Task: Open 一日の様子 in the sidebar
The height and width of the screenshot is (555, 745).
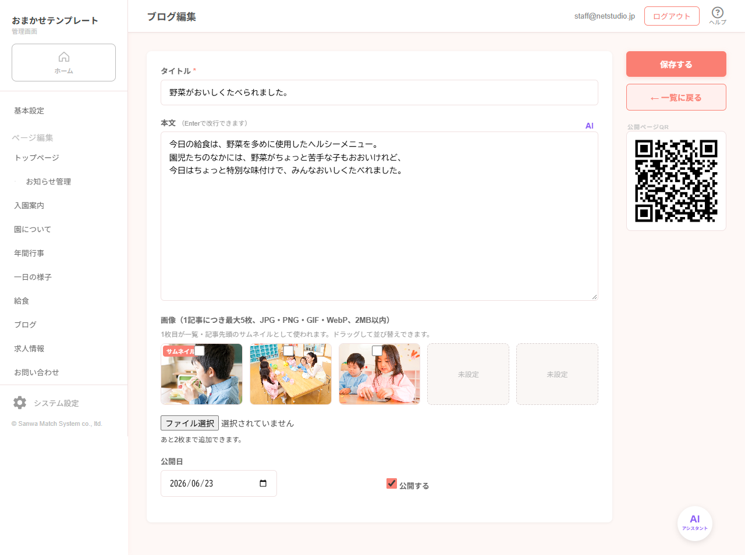Action: tap(33, 277)
